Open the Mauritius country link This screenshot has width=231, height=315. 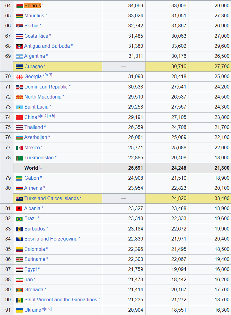coord(34,16)
